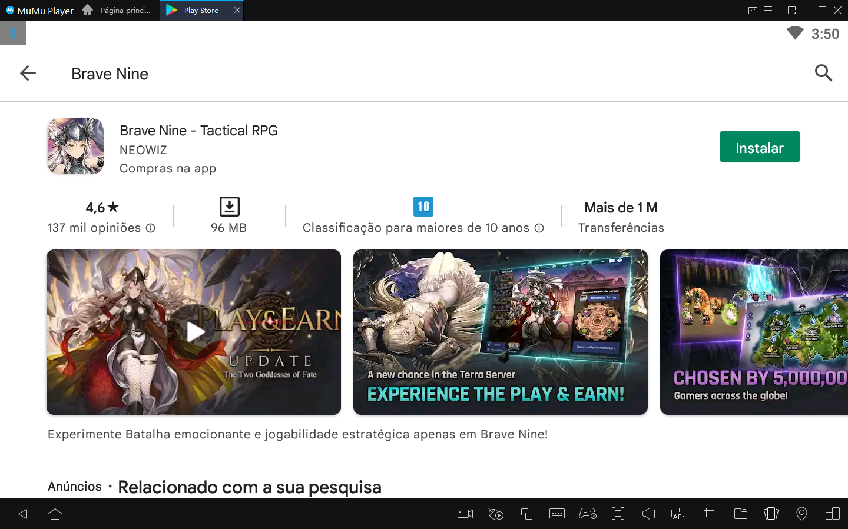
Task: Open Play Store search
Action: (x=823, y=73)
